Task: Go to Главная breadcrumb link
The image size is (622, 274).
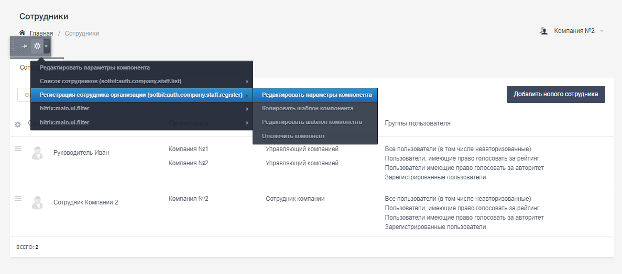Action: coord(41,33)
